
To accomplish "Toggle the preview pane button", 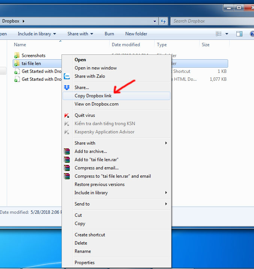I will click(239, 34).
